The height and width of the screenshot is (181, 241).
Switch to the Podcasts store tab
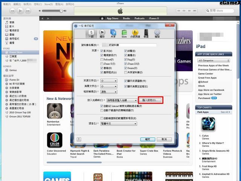pos(139,18)
